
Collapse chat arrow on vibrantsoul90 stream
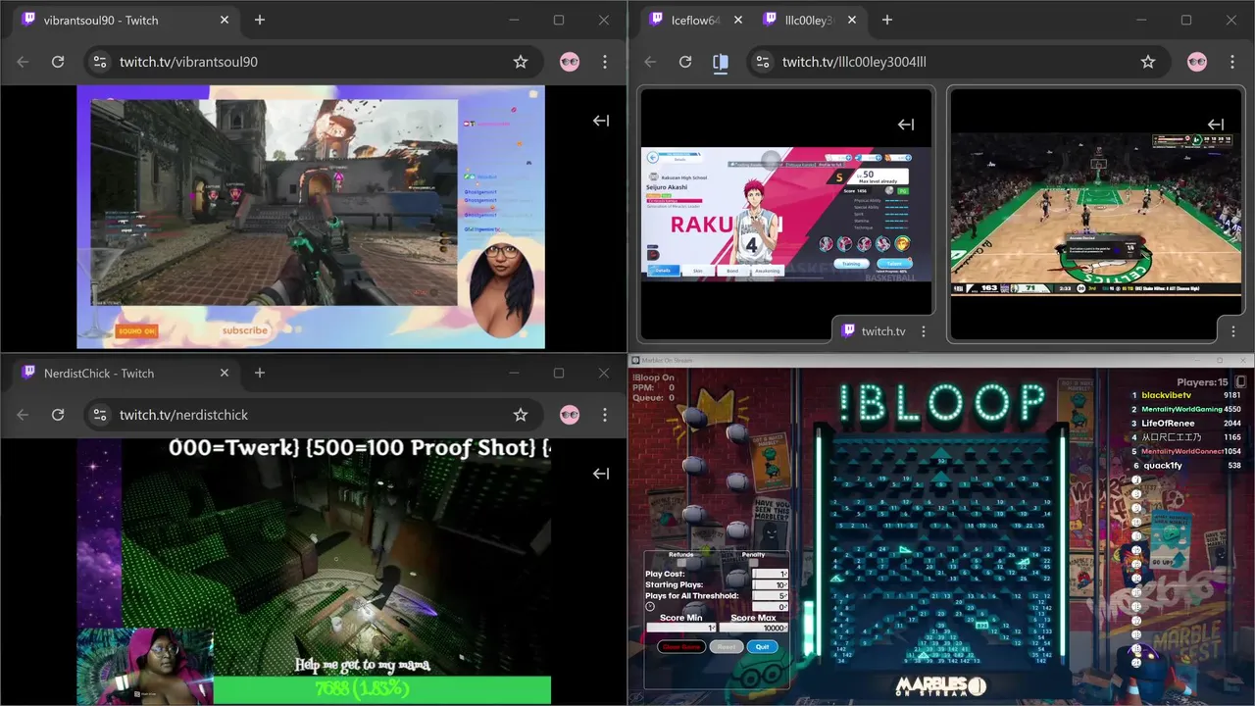point(601,121)
